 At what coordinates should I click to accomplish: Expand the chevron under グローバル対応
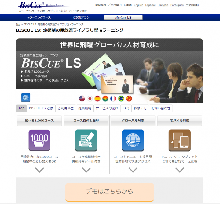[133, 170]
